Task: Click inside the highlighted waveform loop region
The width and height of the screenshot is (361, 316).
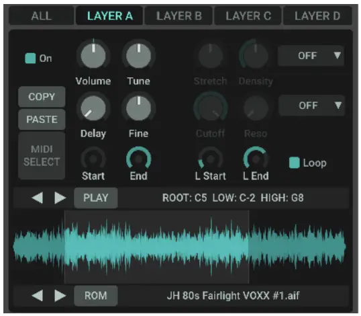Action: (156, 247)
